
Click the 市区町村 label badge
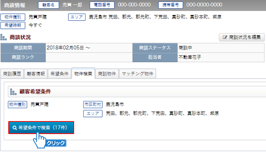click(x=93, y=104)
